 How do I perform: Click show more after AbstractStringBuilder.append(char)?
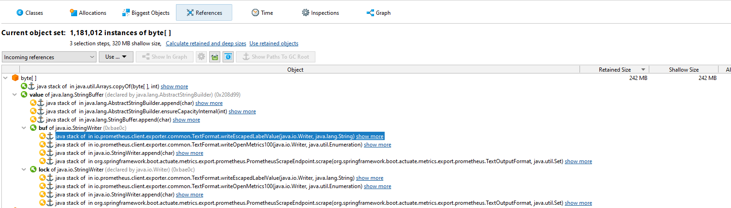tap(209, 103)
